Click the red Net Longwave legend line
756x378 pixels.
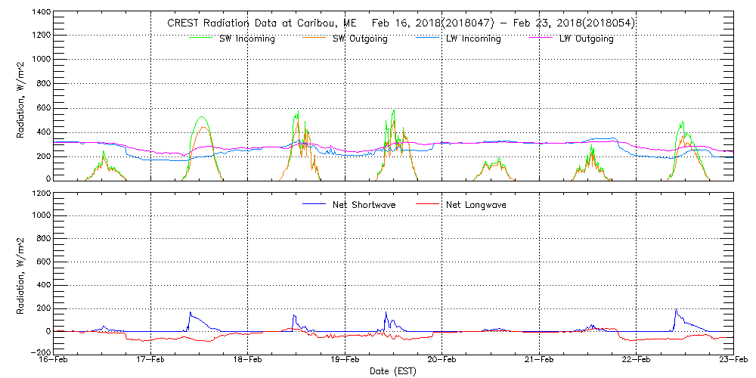pos(426,204)
